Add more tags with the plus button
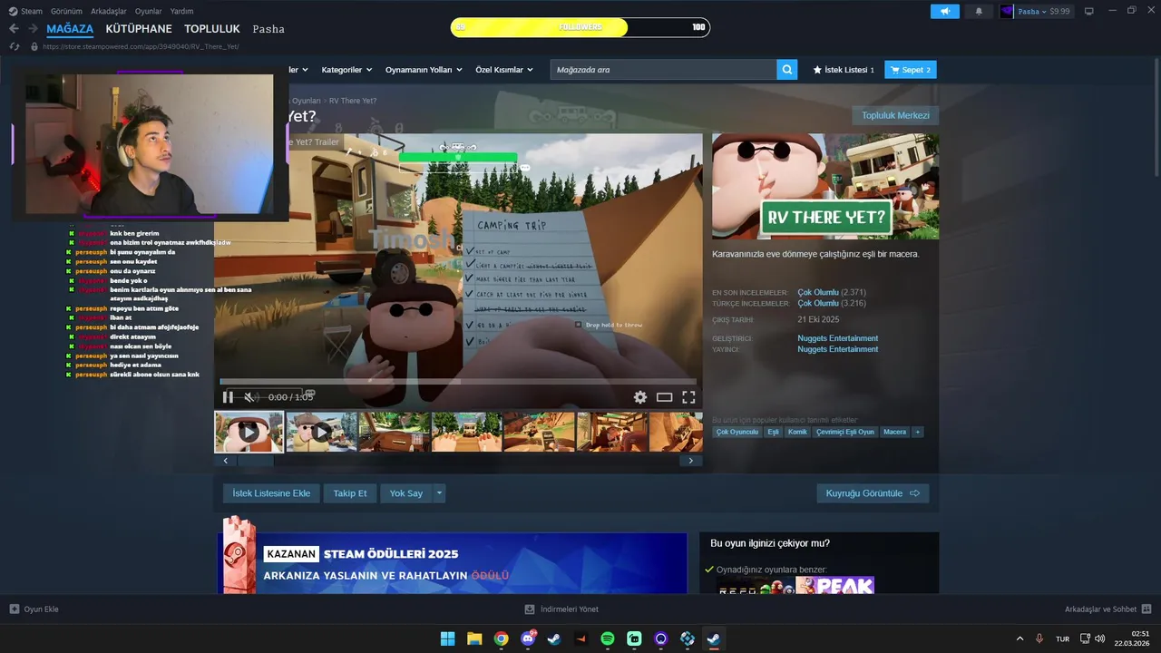 (x=918, y=432)
